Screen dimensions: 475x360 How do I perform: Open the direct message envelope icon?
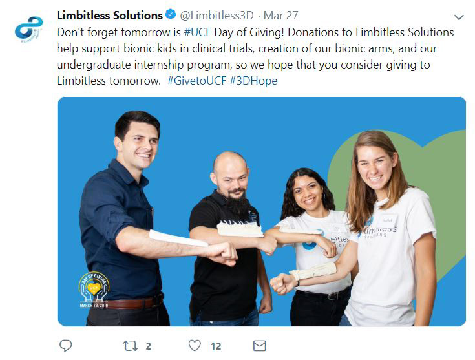coord(259,346)
